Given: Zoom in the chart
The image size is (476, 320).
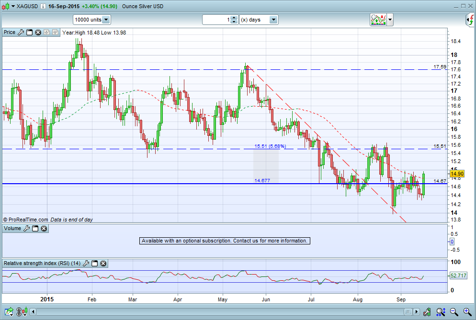Looking at the screenshot, I should click(467, 311).
